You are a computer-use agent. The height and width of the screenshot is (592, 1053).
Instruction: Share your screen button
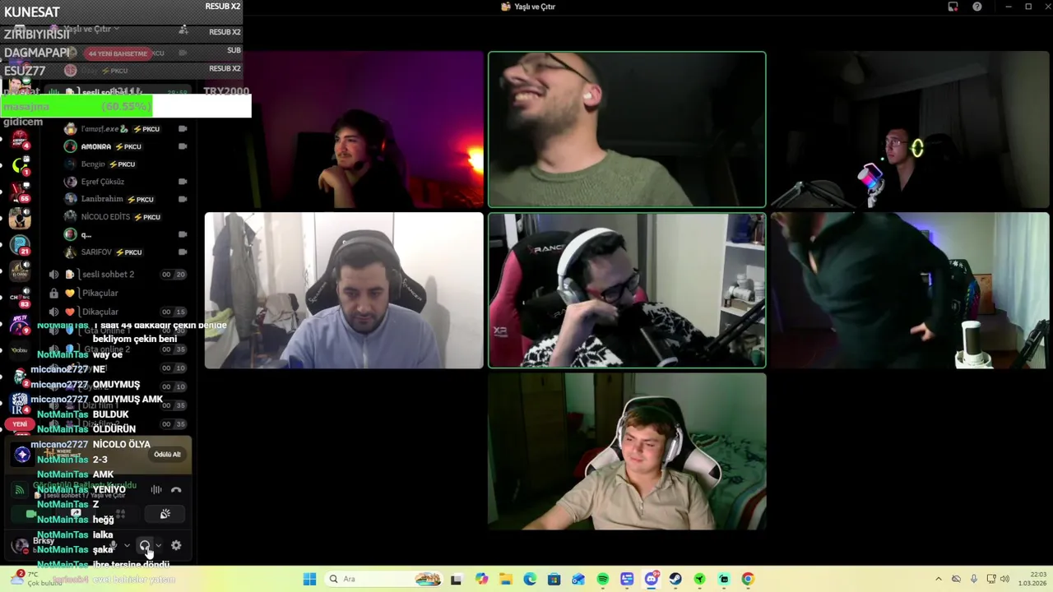(76, 514)
